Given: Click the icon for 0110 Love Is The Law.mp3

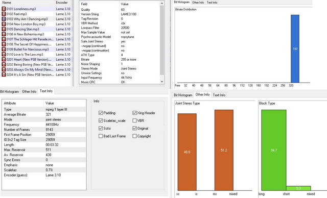Looking at the screenshot, I should click(4, 54).
